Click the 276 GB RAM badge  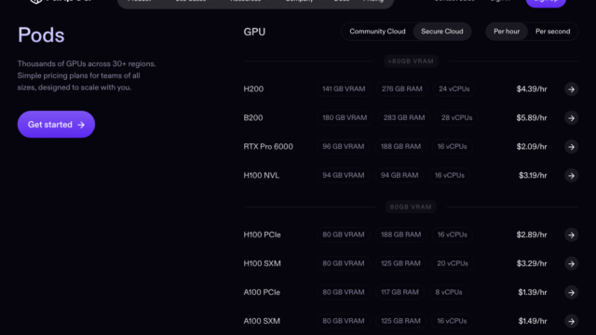pyautogui.click(x=401, y=89)
